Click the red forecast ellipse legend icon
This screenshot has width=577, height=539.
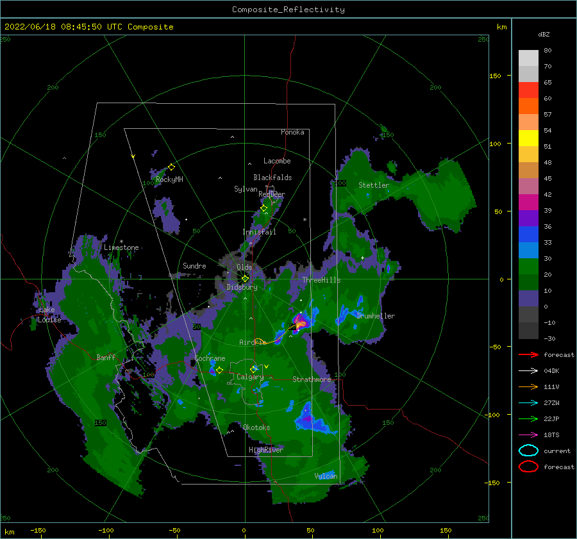[x=528, y=467]
